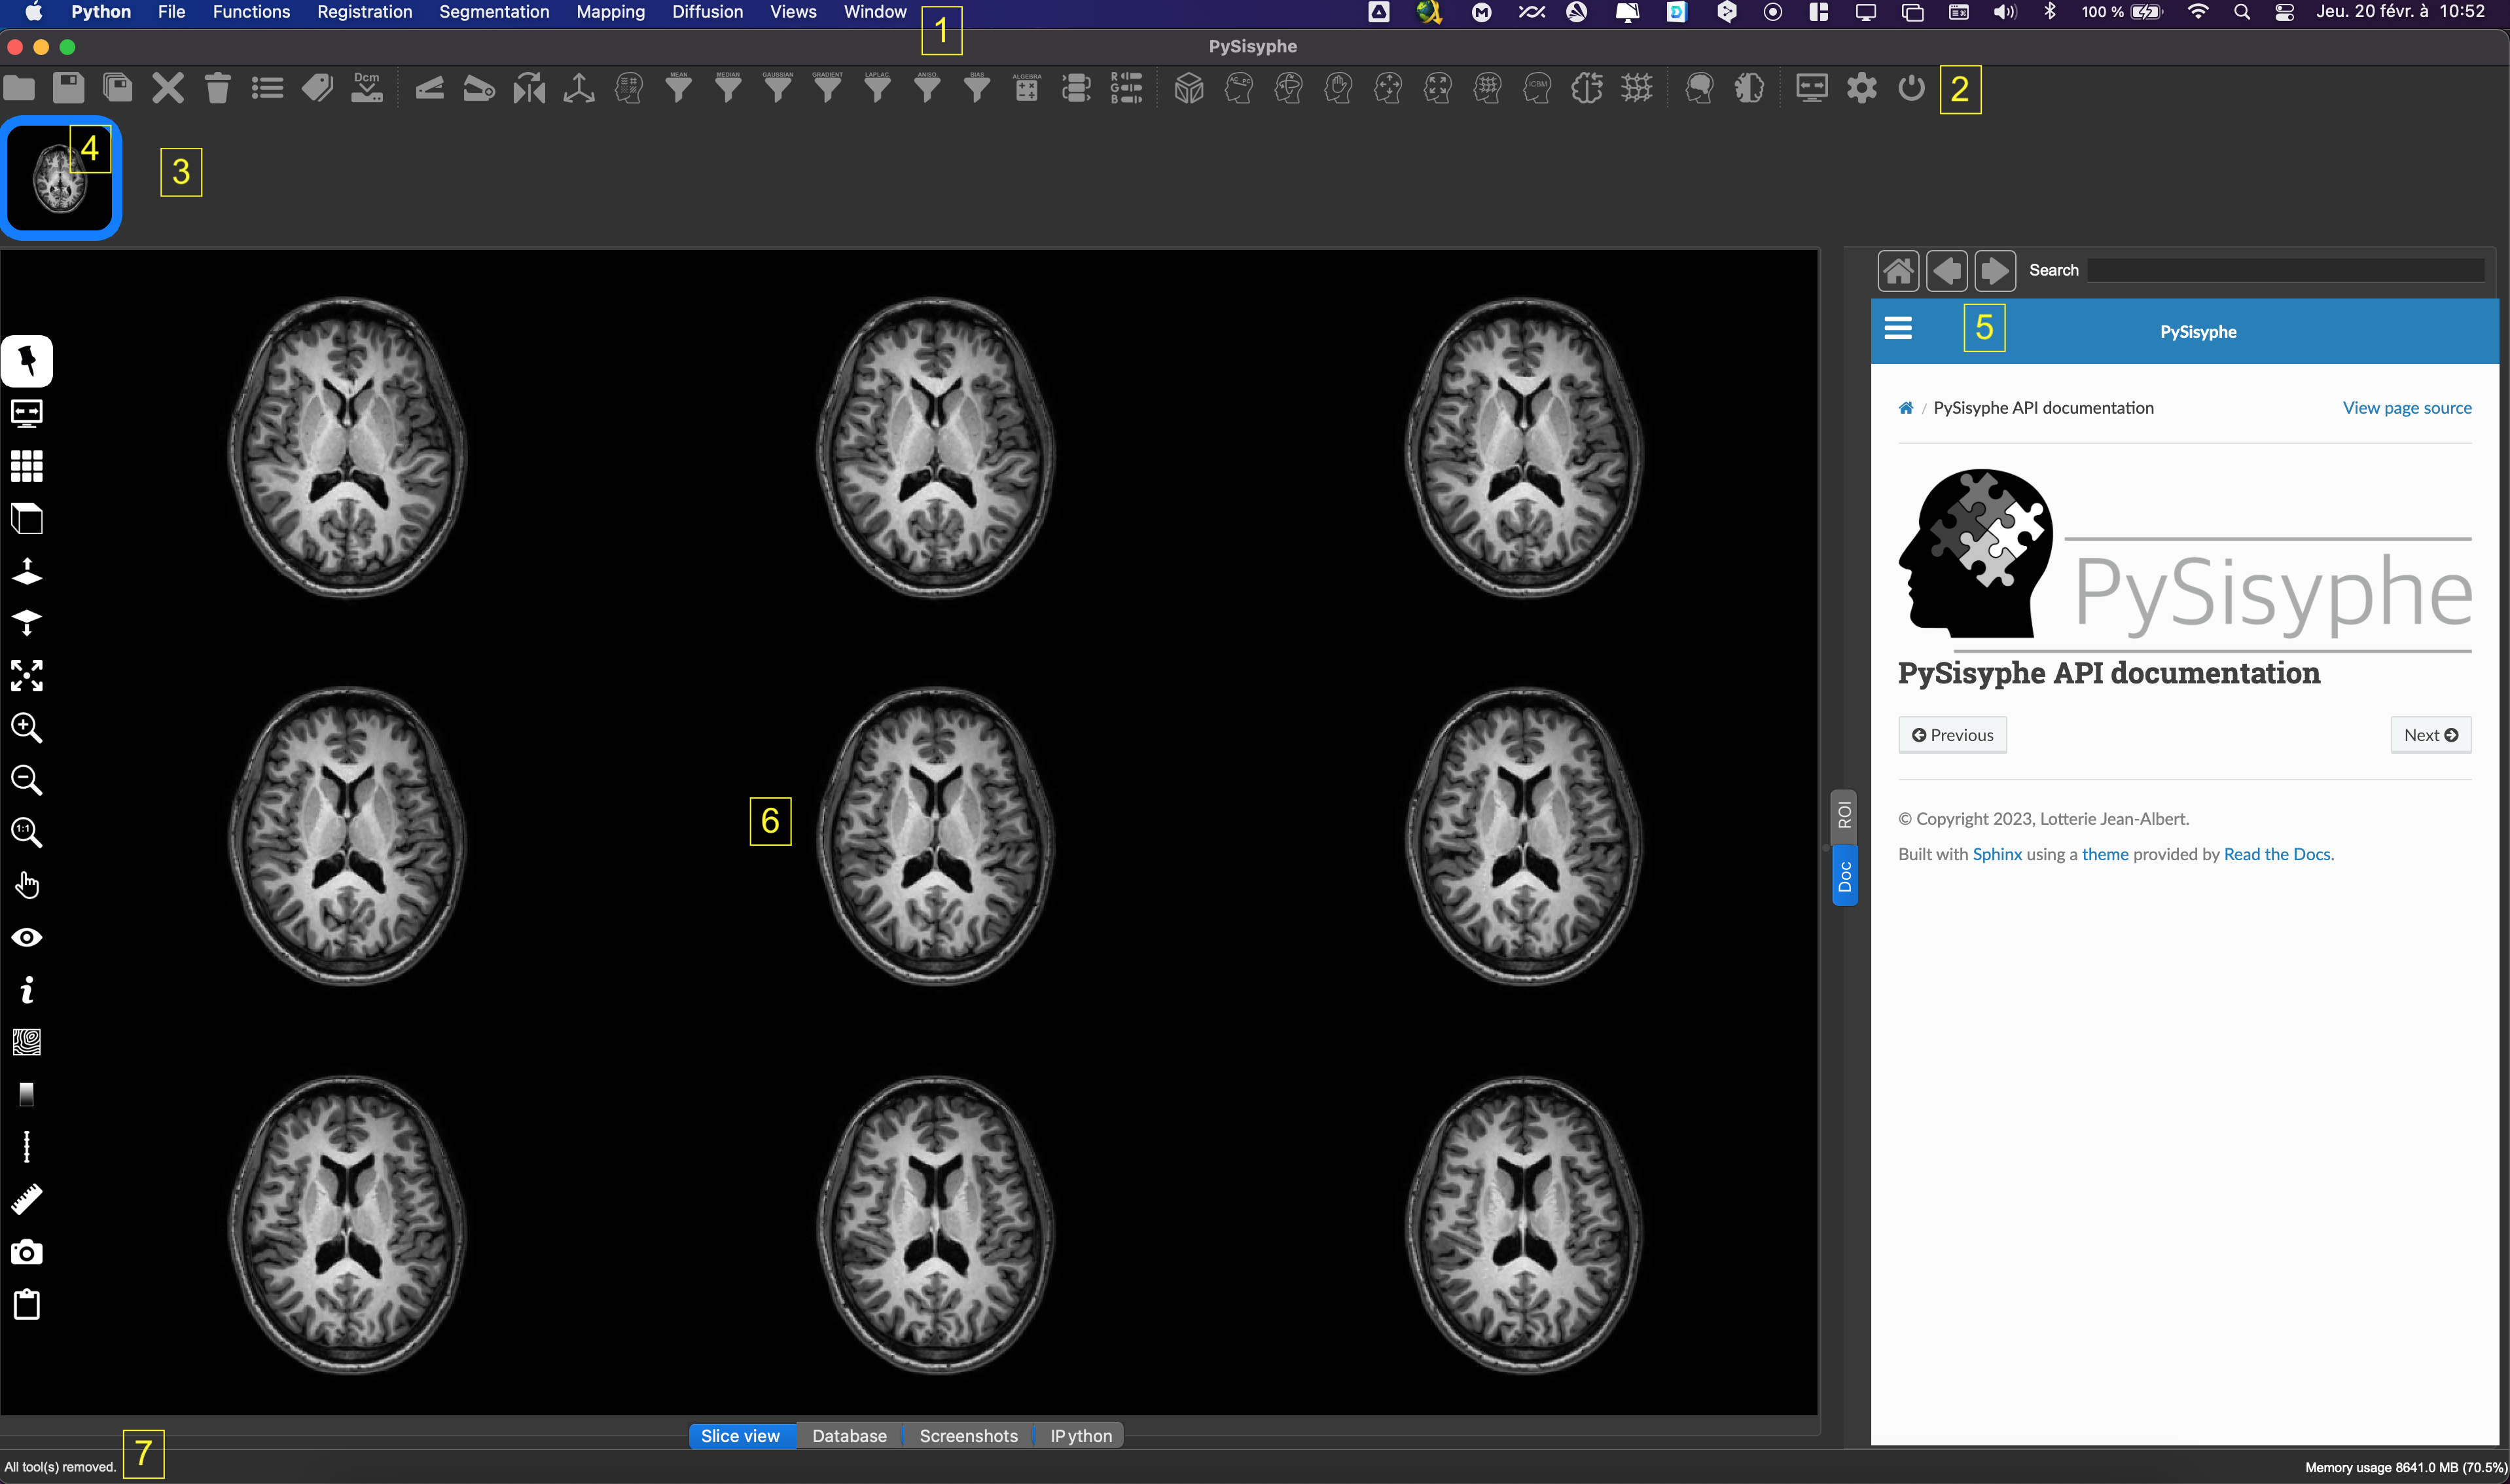Click the three-axis orientation icon
2510x1484 pixels.
(x=579, y=88)
